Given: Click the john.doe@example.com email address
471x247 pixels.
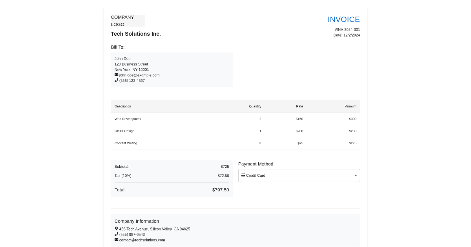Looking at the screenshot, I should [139, 75].
